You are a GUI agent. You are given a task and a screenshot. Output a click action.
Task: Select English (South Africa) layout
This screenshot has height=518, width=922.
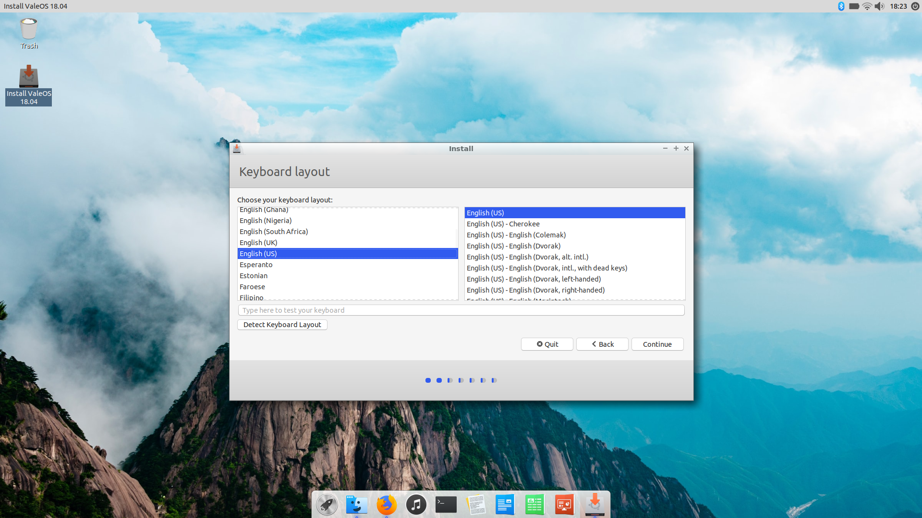click(x=347, y=232)
